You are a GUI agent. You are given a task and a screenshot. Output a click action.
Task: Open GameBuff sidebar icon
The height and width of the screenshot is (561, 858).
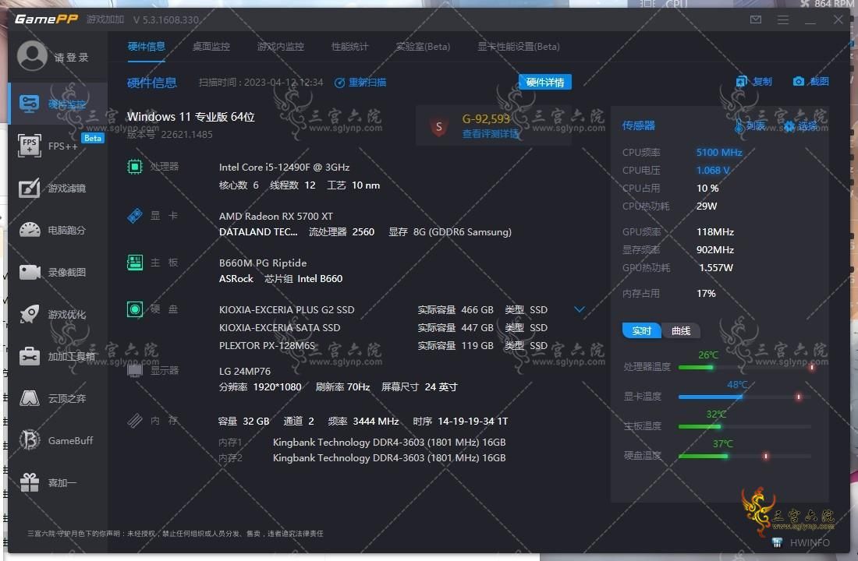(x=30, y=440)
